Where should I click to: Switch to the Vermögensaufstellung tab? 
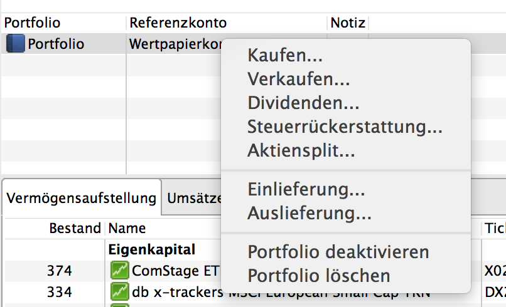tap(81, 199)
